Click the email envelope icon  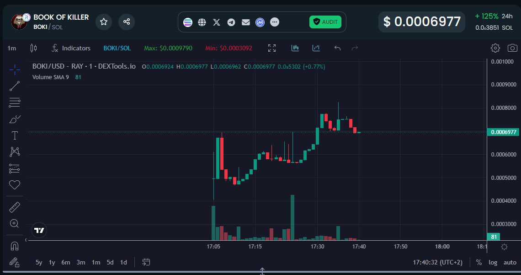[x=245, y=22]
